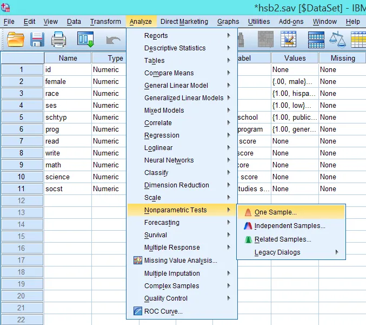Close the open Analyze menu

[141, 22]
